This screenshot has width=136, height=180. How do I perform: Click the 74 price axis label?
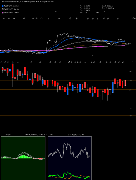coord(130,109)
